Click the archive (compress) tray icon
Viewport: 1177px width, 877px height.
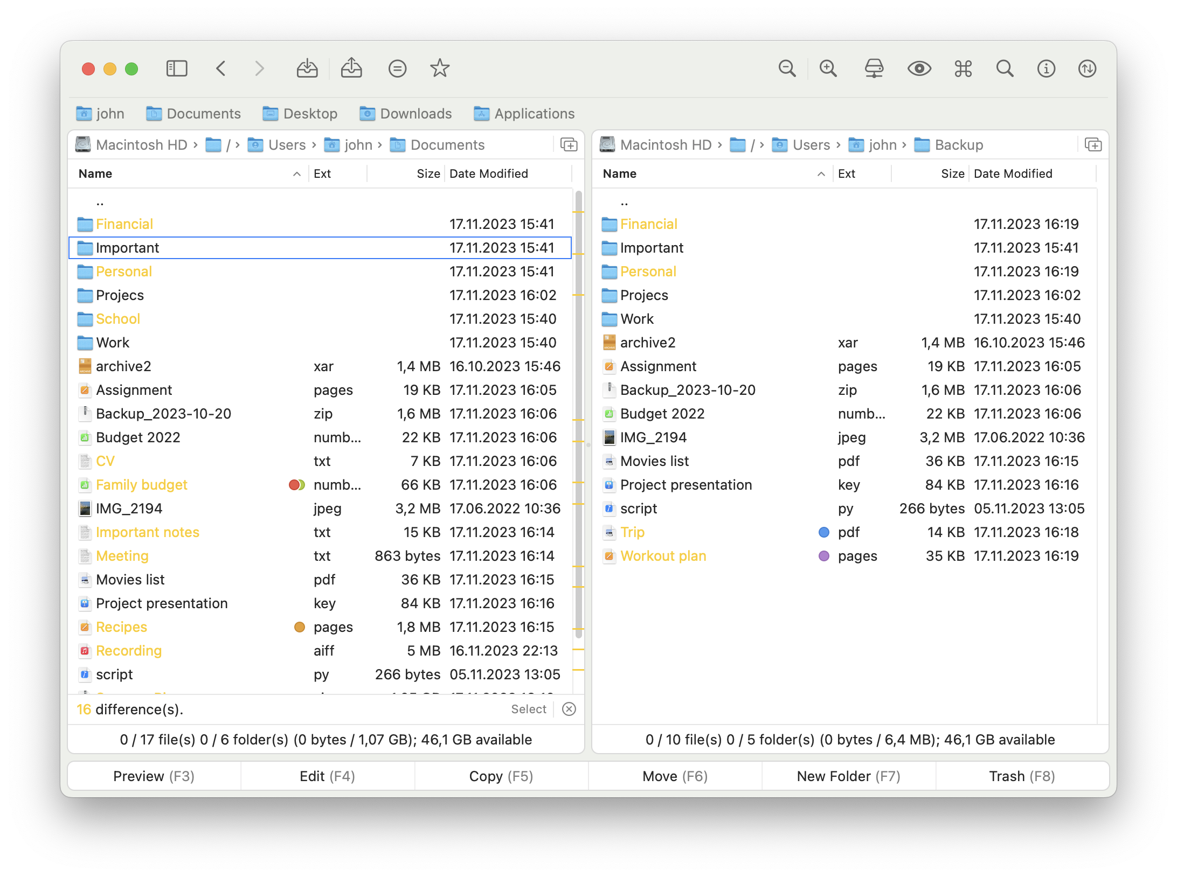pyautogui.click(x=307, y=68)
